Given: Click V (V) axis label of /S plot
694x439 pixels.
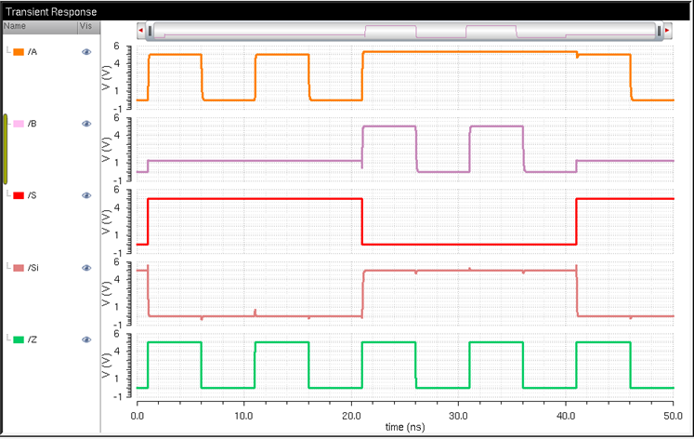Looking at the screenshot, I should click(x=106, y=221).
